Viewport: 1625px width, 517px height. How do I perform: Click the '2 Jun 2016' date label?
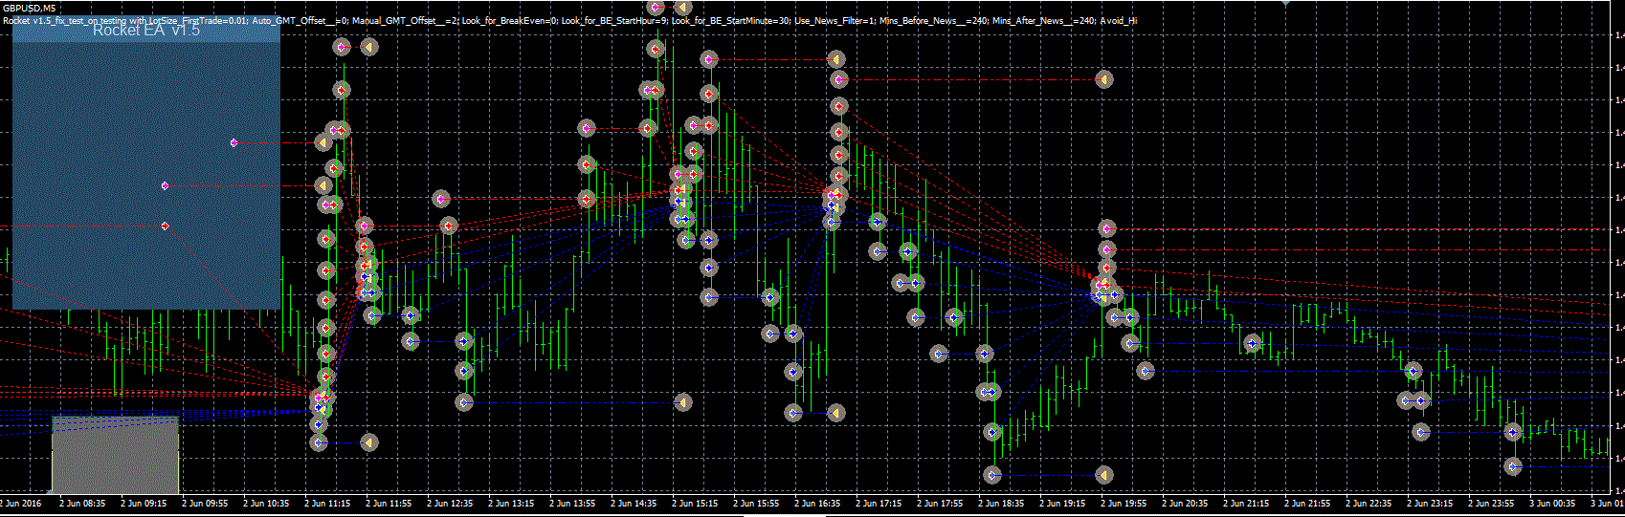click(x=21, y=503)
